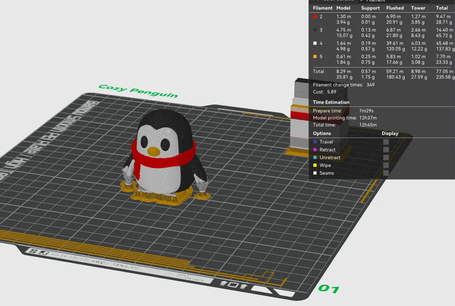
Task: Click the total tower weight 27.59 g
Action: [419, 77]
